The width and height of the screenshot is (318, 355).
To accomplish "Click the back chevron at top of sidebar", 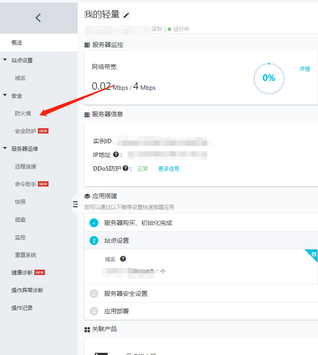I will 38,18.
